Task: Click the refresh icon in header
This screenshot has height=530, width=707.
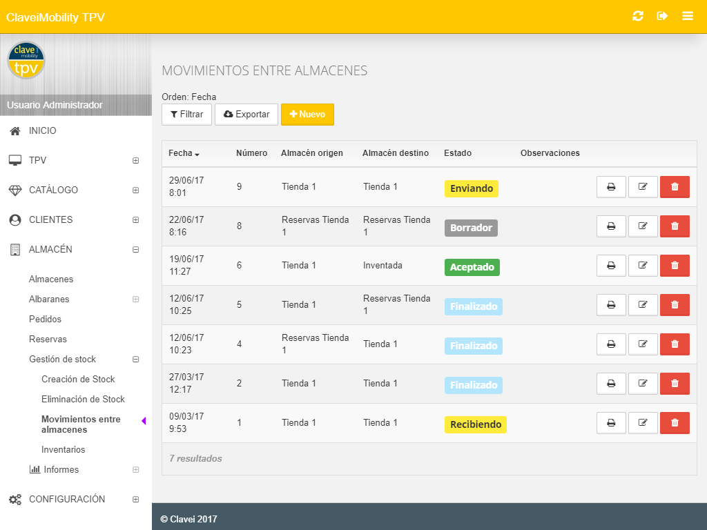Action: 637,17
